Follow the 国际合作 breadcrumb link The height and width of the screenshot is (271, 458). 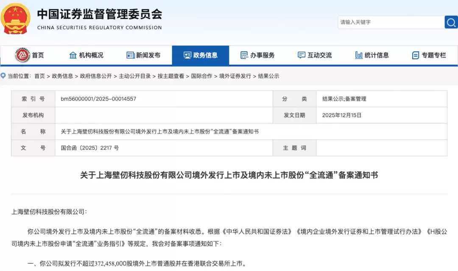tap(201, 76)
